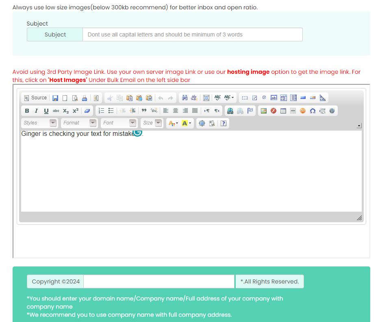
Task: Toggle bold formatting
Action: click(27, 111)
